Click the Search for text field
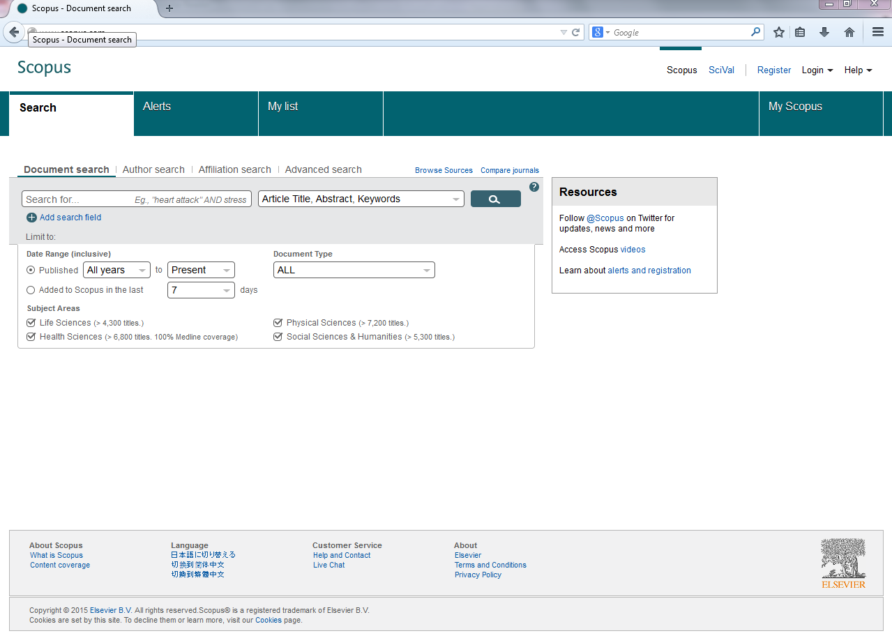Screen dimensions: 892x638 pyautogui.click(x=137, y=199)
